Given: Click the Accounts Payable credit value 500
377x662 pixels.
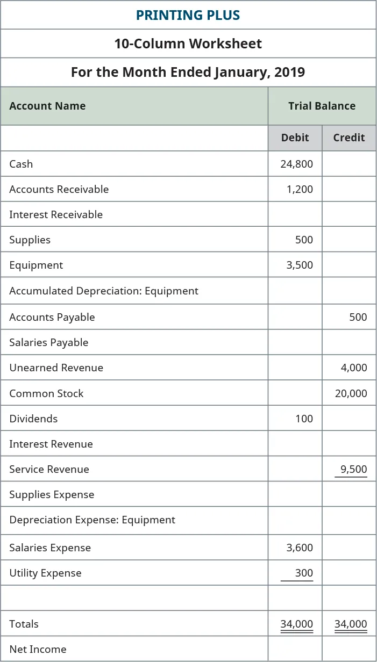Looking at the screenshot, I should (x=358, y=317).
